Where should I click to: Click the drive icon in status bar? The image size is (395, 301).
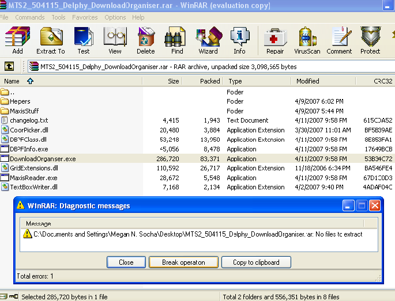3,297
